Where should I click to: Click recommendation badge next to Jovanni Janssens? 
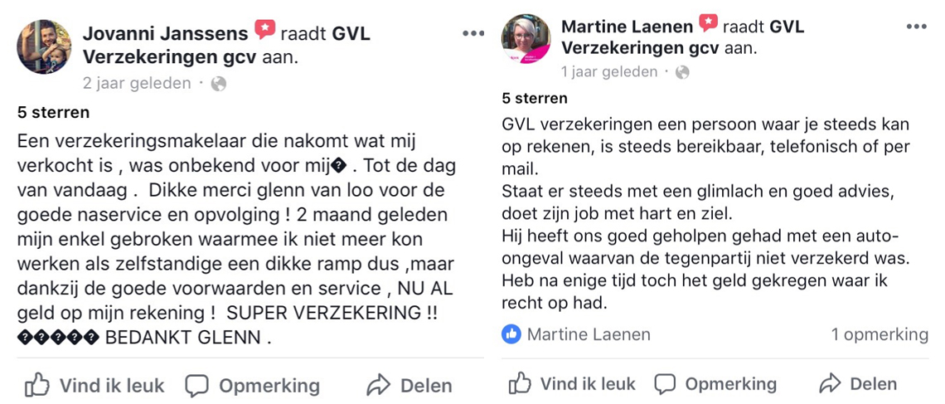[x=264, y=32]
